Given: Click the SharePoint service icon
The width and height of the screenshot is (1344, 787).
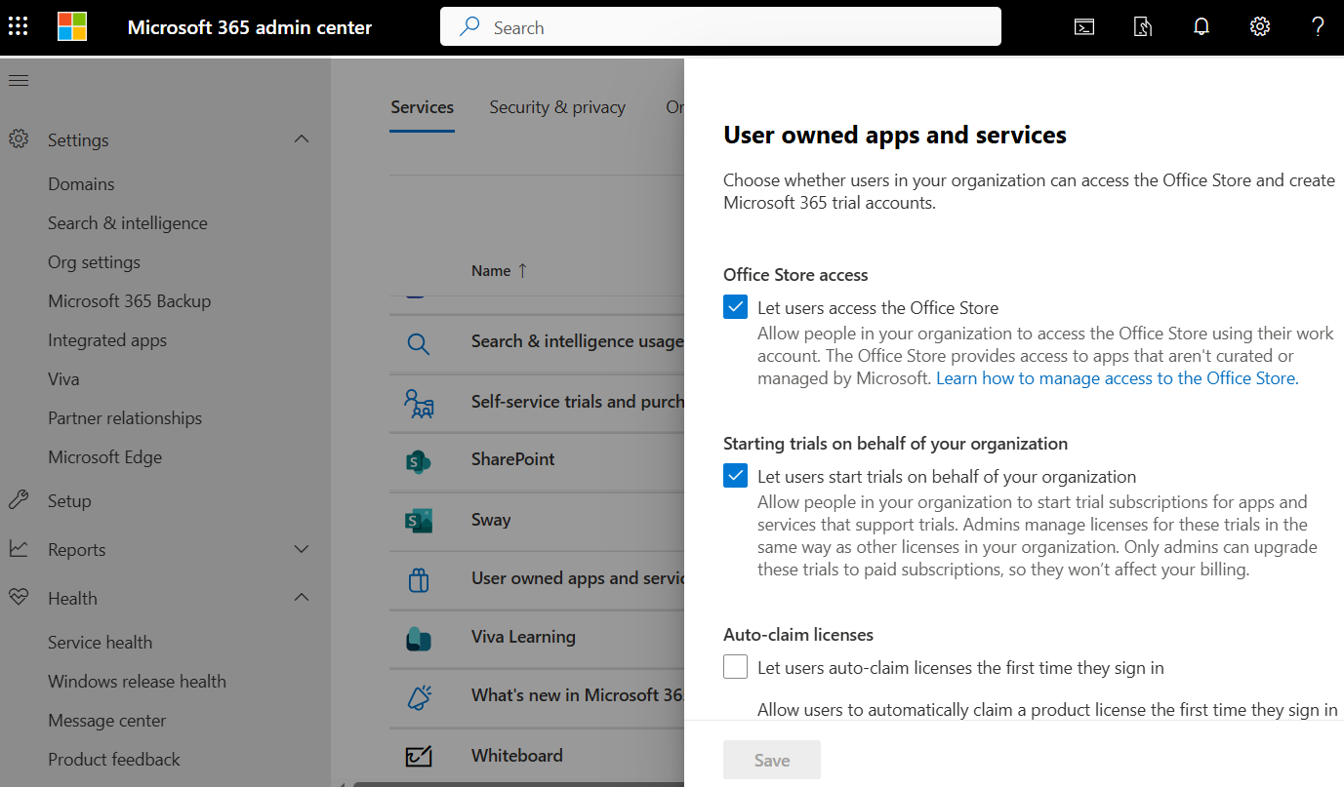Looking at the screenshot, I should pyautogui.click(x=419, y=460).
